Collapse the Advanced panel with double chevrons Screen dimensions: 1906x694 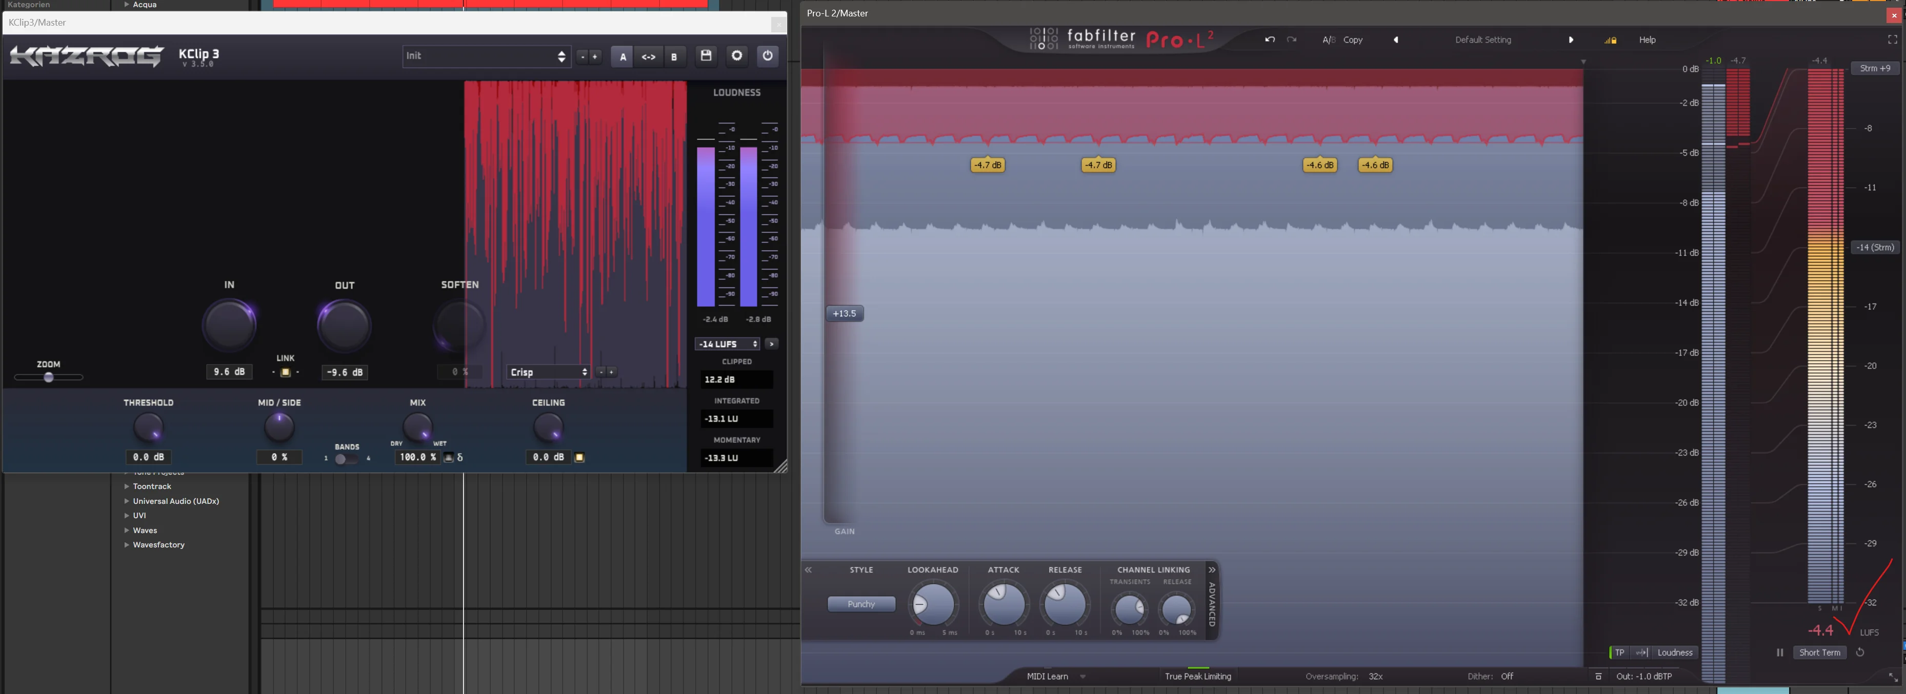[1211, 569]
